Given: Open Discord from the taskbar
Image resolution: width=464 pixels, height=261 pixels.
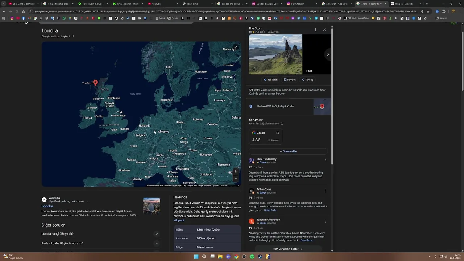Looking at the screenshot, I should pyautogui.click(x=228, y=257).
